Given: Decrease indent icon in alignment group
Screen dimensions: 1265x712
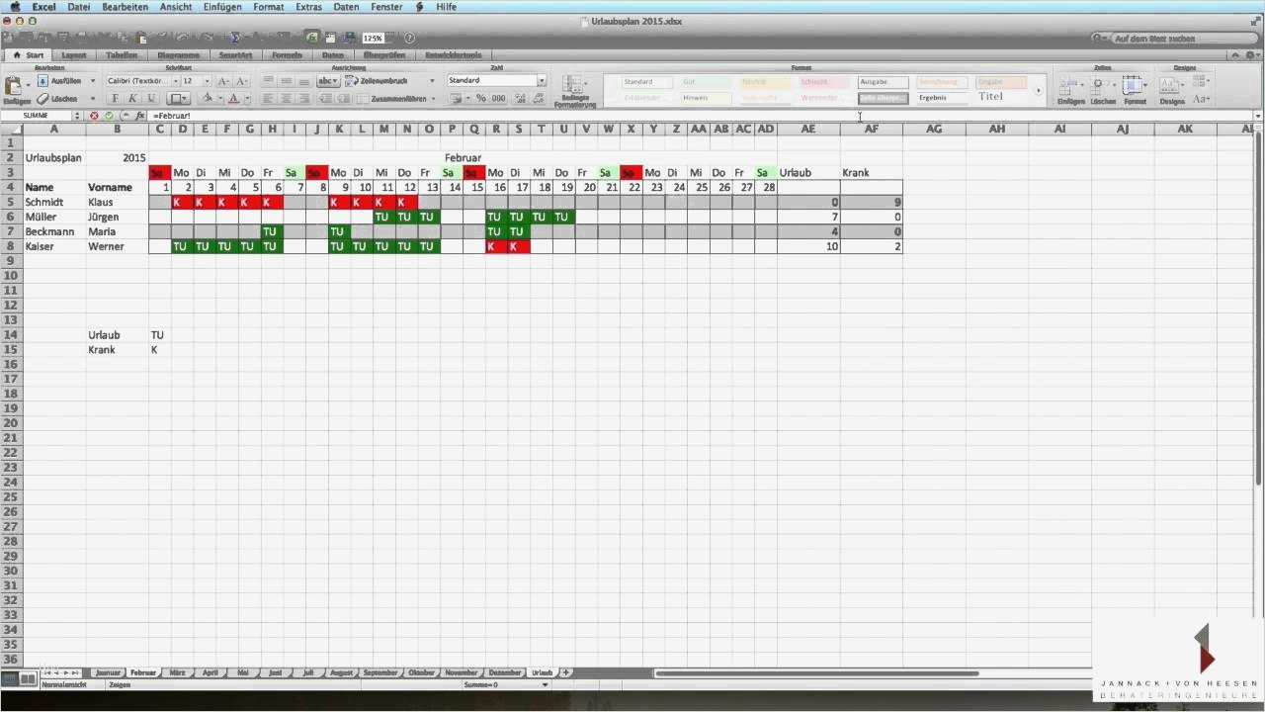Looking at the screenshot, I should coord(325,99).
